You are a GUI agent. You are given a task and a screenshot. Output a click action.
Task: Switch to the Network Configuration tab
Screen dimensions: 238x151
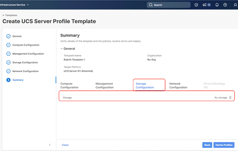178,85
